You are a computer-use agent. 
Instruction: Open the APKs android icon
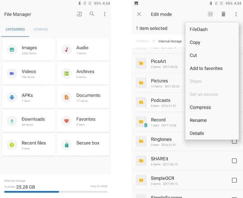12,97
